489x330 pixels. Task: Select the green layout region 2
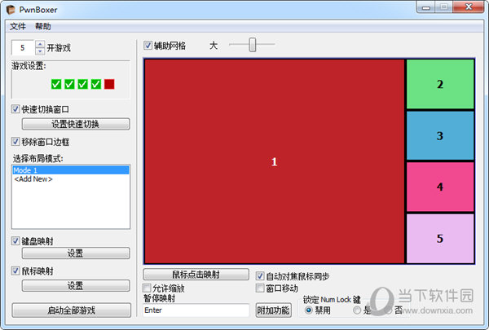click(x=440, y=84)
